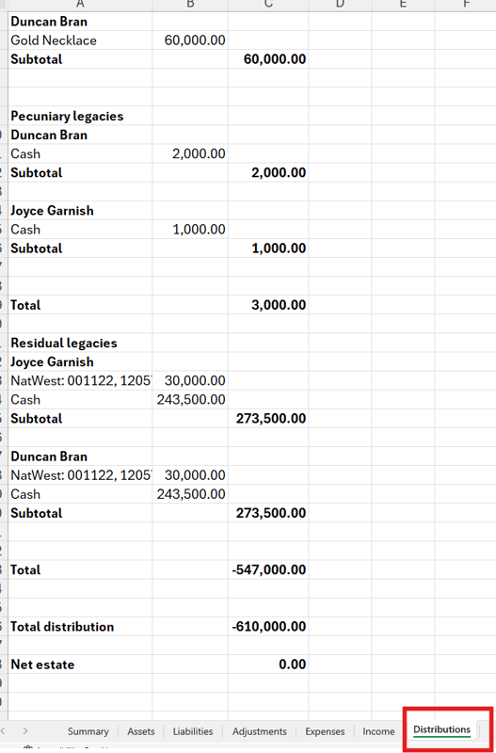Viewport: 496px width, 753px height.
Task: Click Joyce Garnish under Residual legacies
Action: [80, 361]
